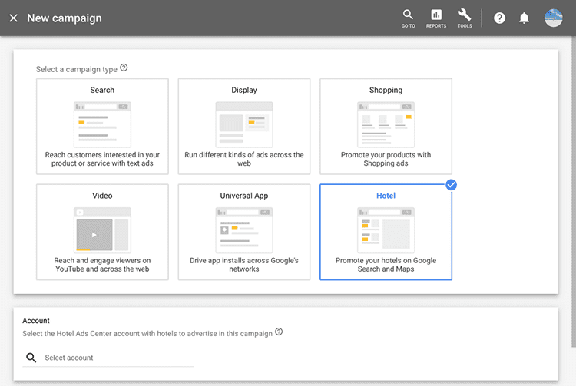Click the Account section heading

coord(36,320)
